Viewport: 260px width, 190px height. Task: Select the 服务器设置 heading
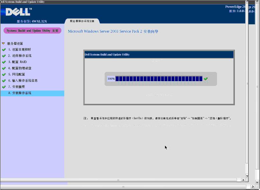(15, 44)
